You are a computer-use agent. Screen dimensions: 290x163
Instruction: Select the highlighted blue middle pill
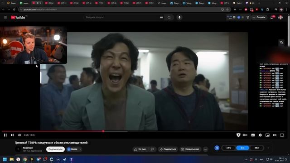click(x=242, y=148)
